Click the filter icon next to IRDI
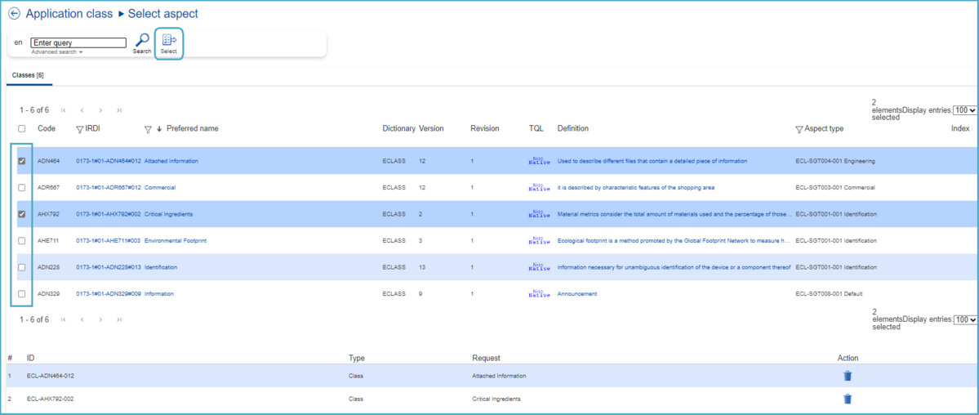 [x=80, y=129]
